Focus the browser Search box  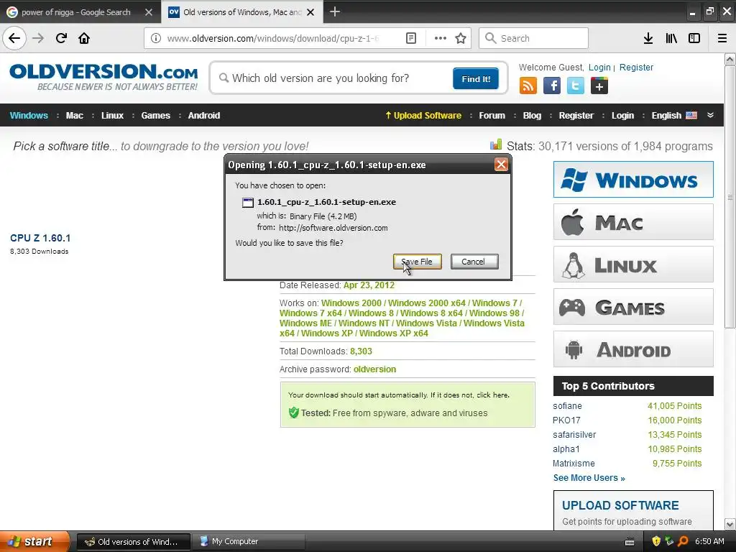(533, 38)
